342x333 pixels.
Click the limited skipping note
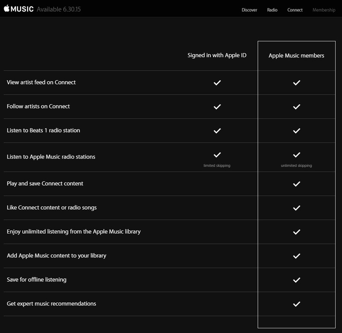click(217, 165)
